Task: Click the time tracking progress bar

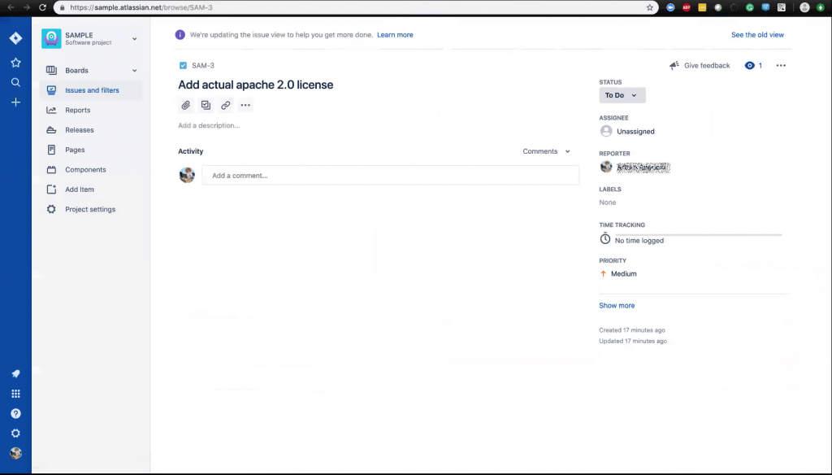Action: (x=698, y=235)
